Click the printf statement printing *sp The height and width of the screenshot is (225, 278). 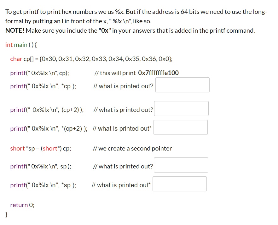pyautogui.click(x=43, y=185)
